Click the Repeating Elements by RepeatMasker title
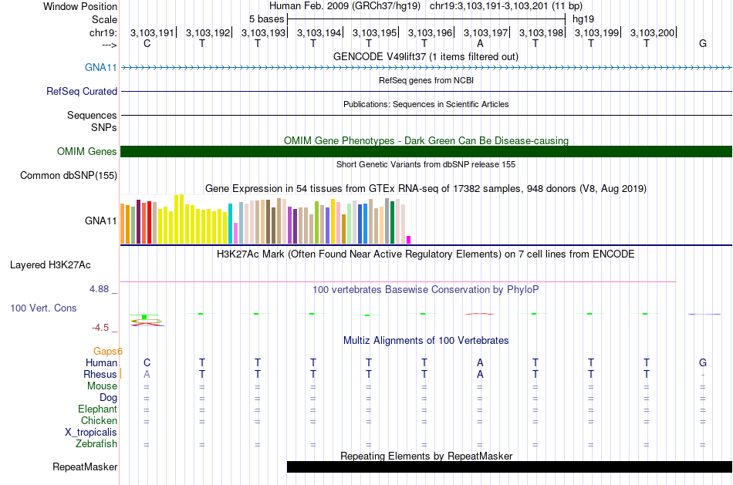Viewport: 733px width, 485px height. (x=427, y=456)
